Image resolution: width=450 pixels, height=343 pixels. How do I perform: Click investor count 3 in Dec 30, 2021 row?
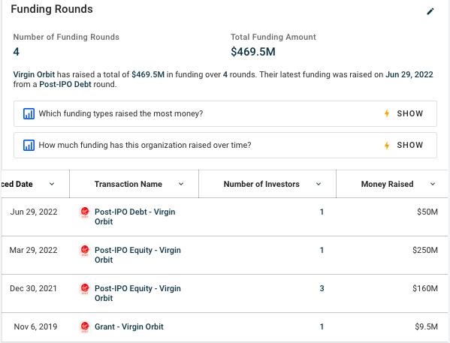[x=322, y=288]
